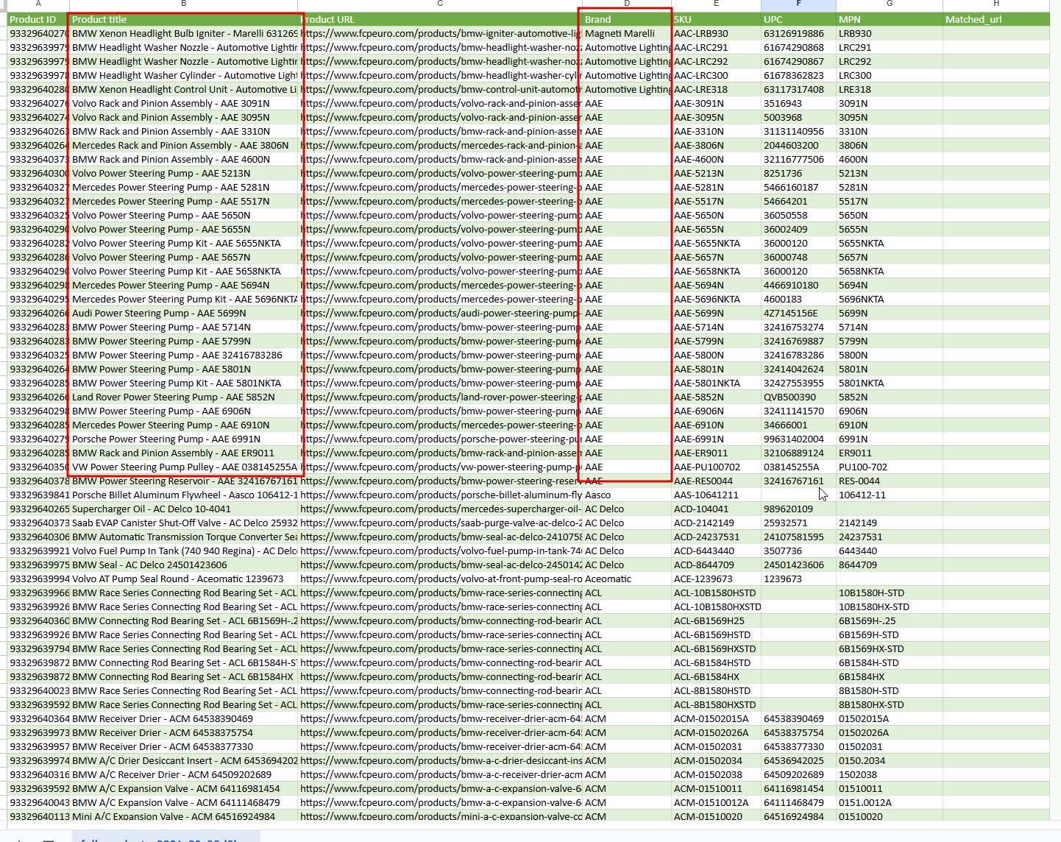This screenshot has width=1061, height=842.
Task: Click the SKU header cell
Action: pos(717,19)
